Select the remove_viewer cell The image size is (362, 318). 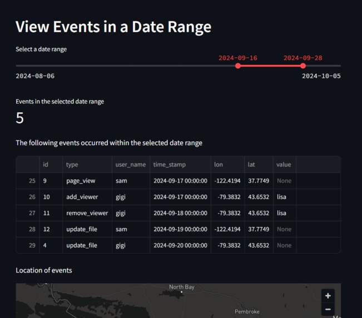pyautogui.click(x=87, y=213)
